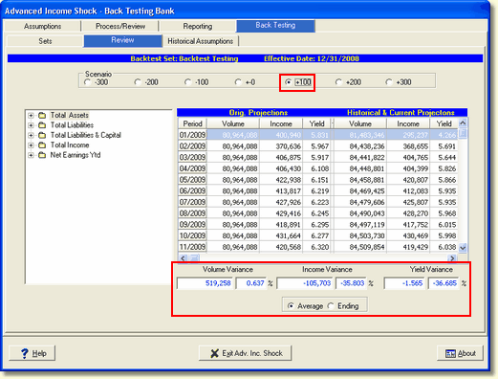Select the 04/2009 period row

[x=317, y=168]
